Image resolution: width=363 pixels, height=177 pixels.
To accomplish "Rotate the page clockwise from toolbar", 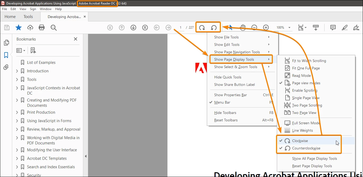I will click(202, 28).
